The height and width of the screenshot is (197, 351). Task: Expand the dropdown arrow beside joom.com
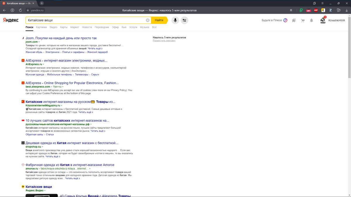39,42
